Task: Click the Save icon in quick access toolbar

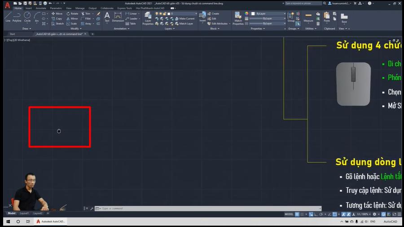Action: (x=25, y=3)
